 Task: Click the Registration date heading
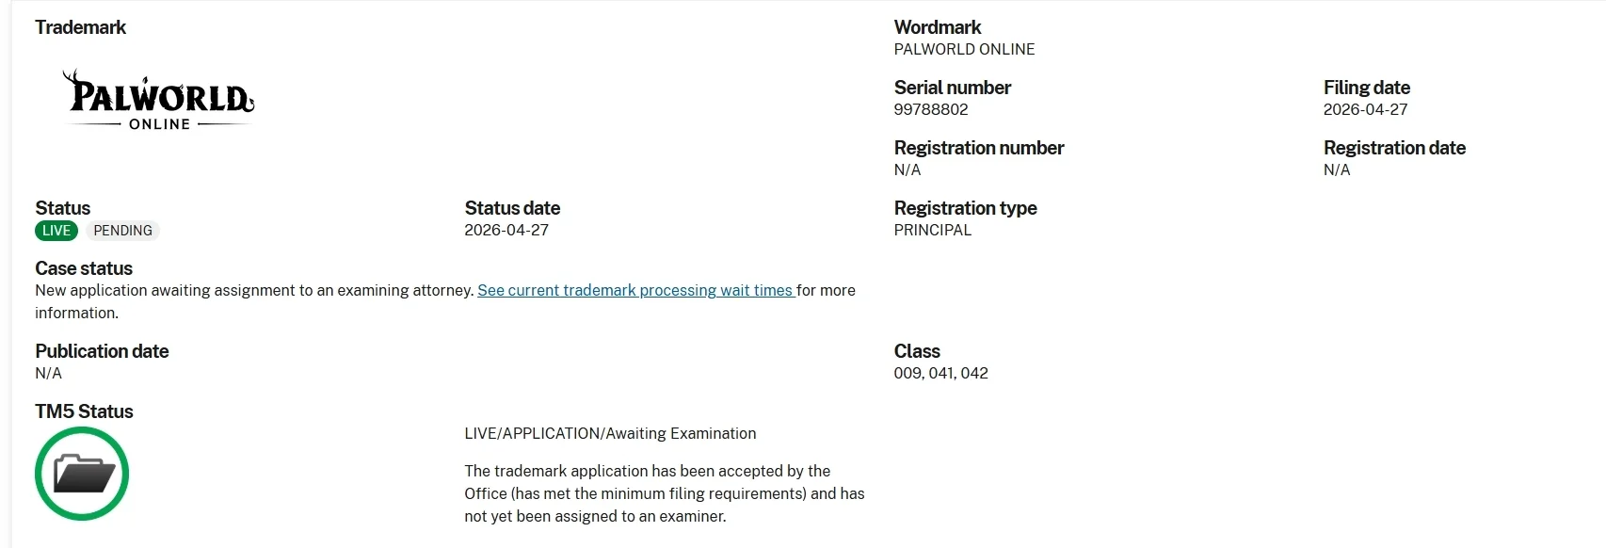tap(1394, 148)
